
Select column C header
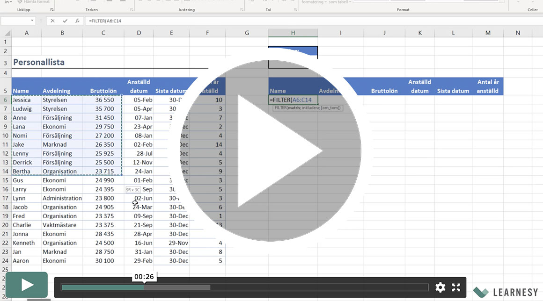[103, 33]
